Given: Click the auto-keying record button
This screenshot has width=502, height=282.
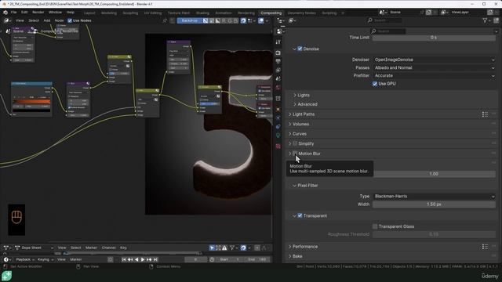Looking at the screenshot, I should click(x=110, y=259).
